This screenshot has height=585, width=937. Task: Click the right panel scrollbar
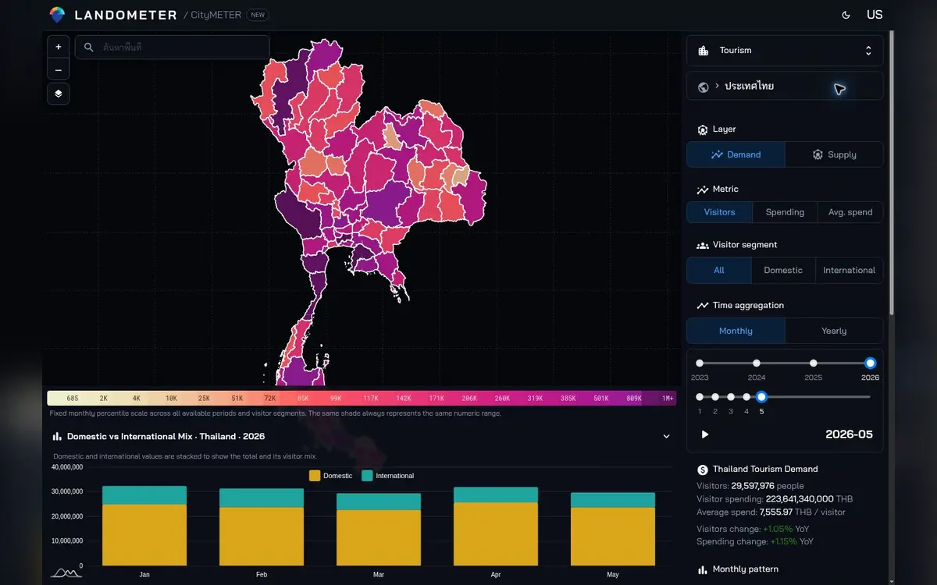(892, 172)
